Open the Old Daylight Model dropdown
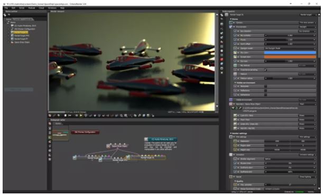Screen dimensions: 324x195 click(290, 48)
